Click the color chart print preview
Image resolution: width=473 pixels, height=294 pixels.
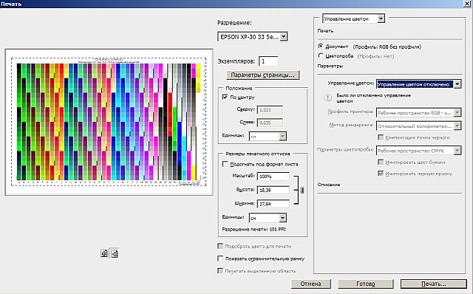[x=109, y=122]
